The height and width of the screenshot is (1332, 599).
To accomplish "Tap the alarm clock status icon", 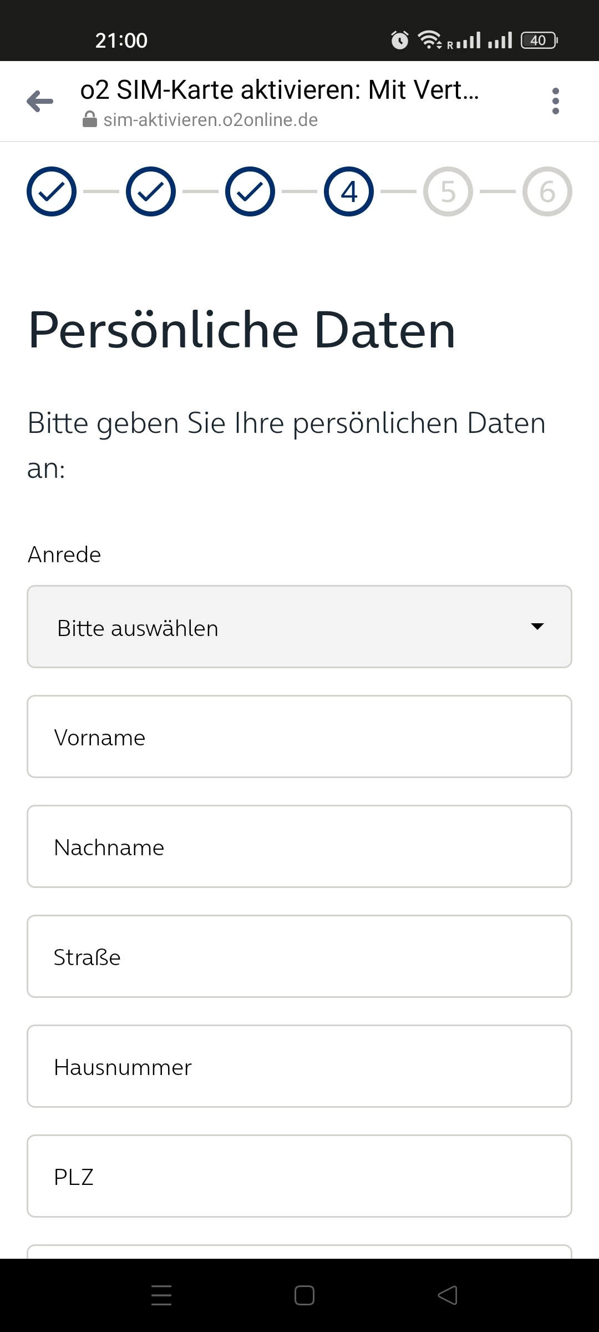I will coord(399,40).
